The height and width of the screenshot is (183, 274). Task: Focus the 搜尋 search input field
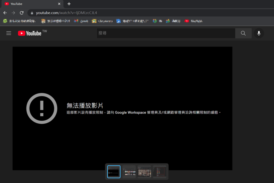tap(166, 33)
